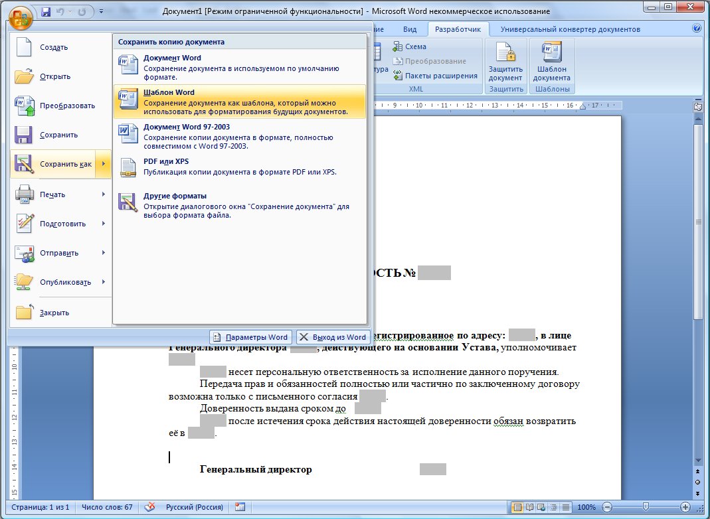Click the zoom slider handle
710x519 pixels.
click(646, 507)
